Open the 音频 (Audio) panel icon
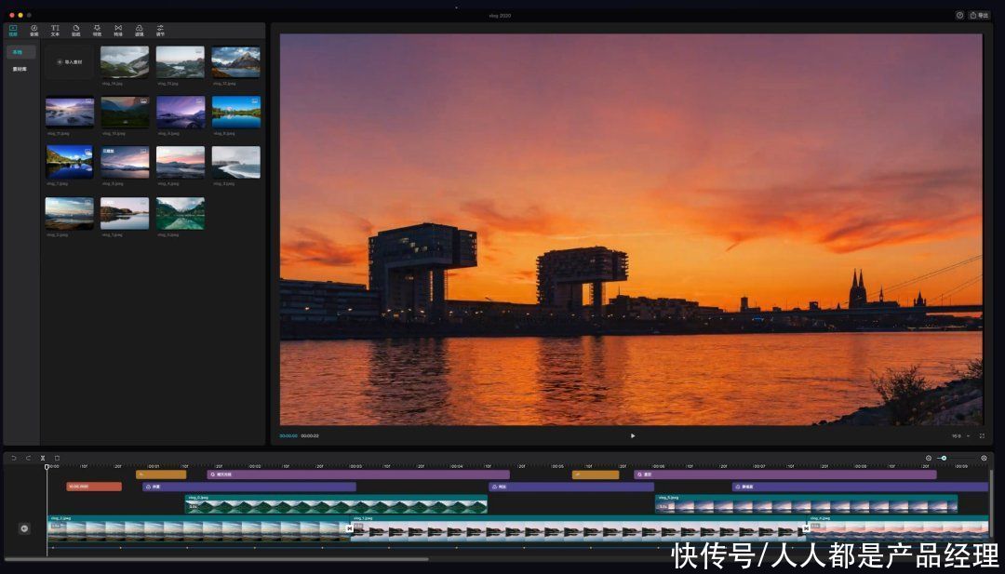The height and width of the screenshot is (574, 1005). [33, 30]
